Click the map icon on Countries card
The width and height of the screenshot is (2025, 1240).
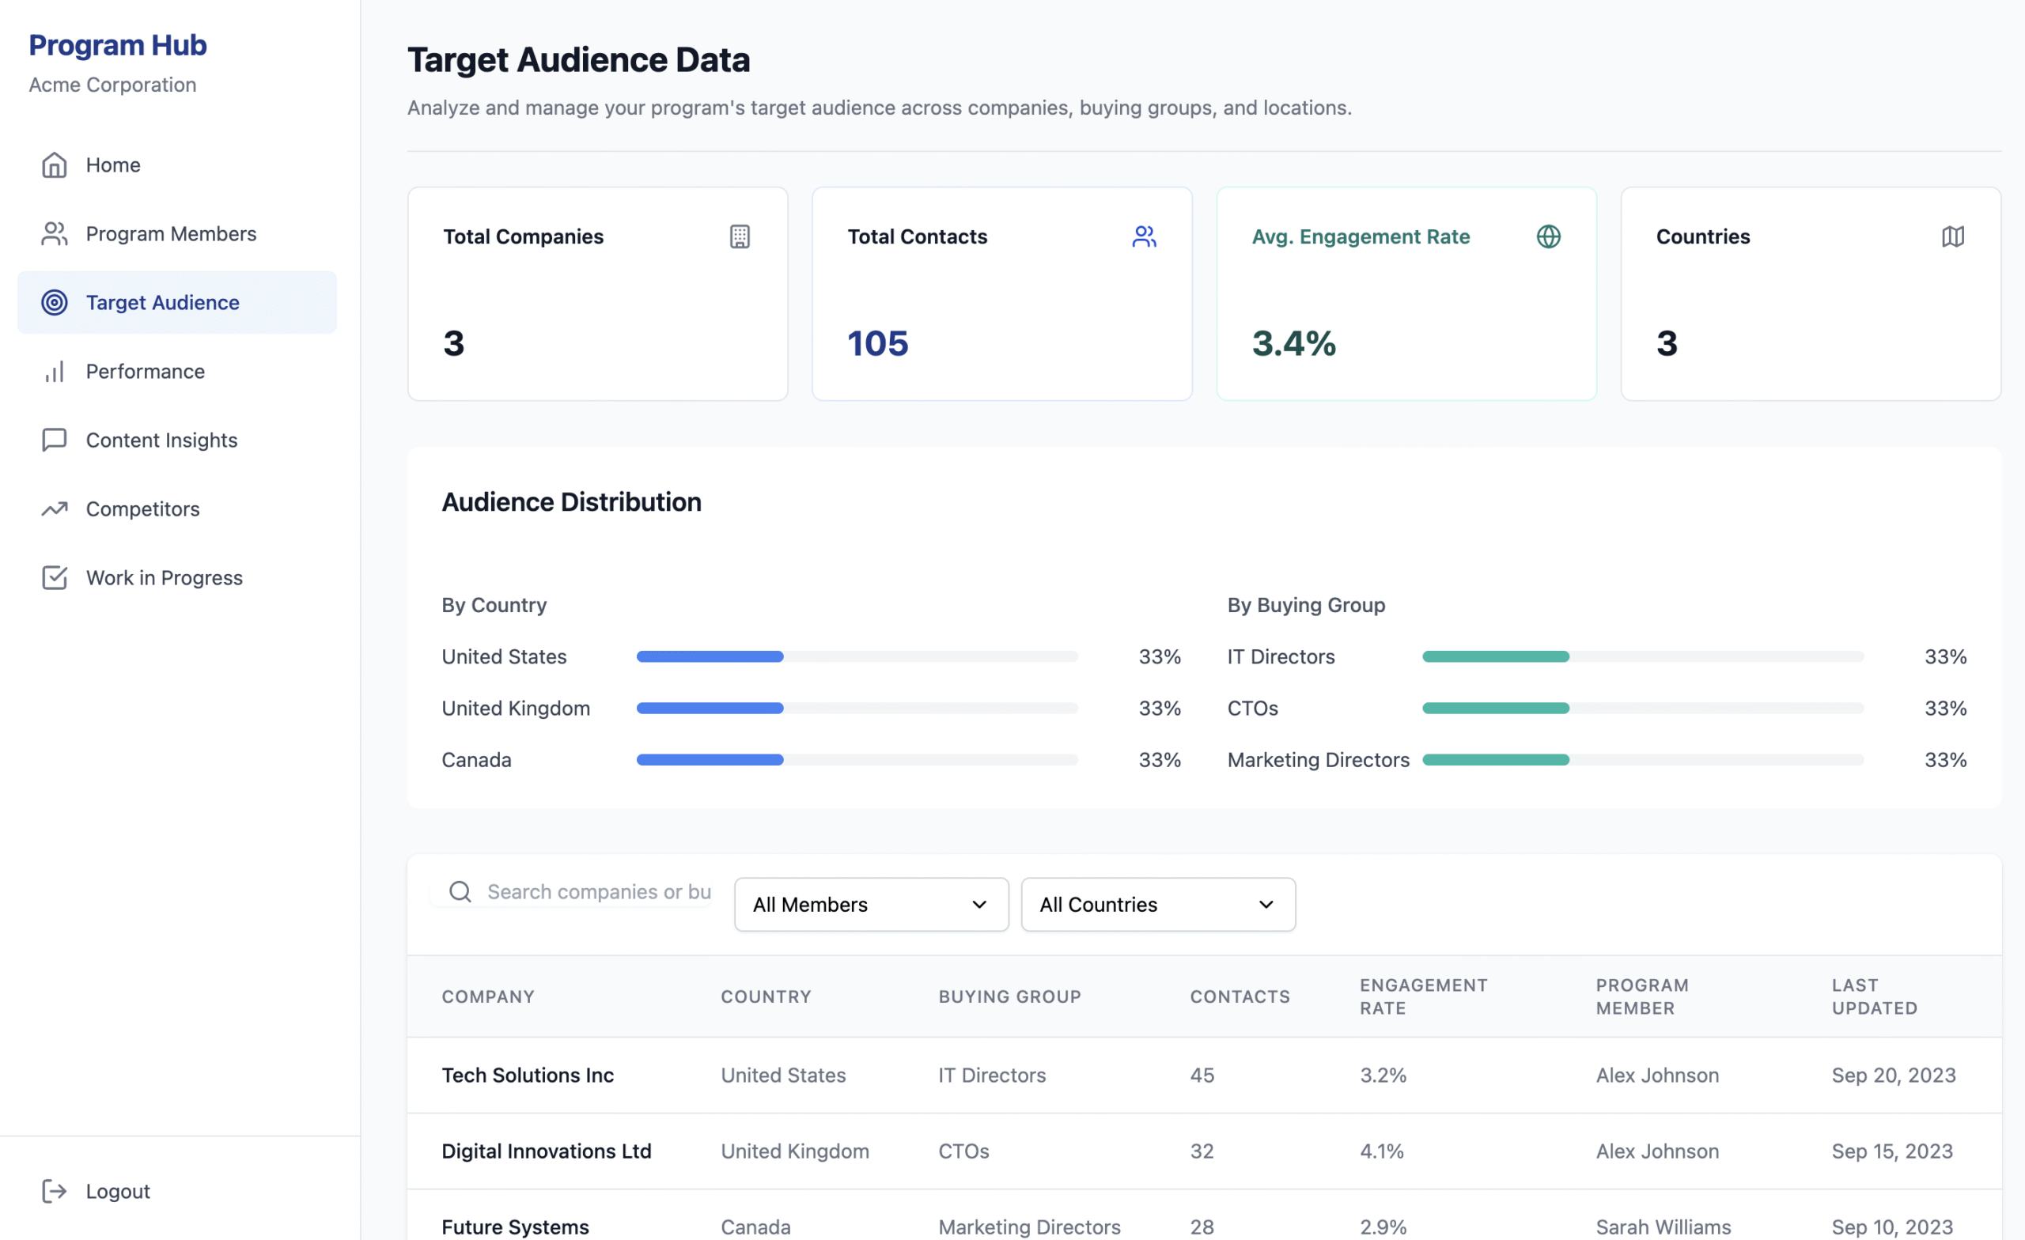(1953, 236)
